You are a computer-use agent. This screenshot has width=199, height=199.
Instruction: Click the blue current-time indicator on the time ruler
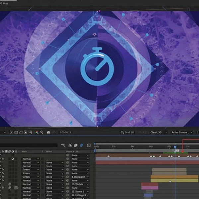(175, 147)
